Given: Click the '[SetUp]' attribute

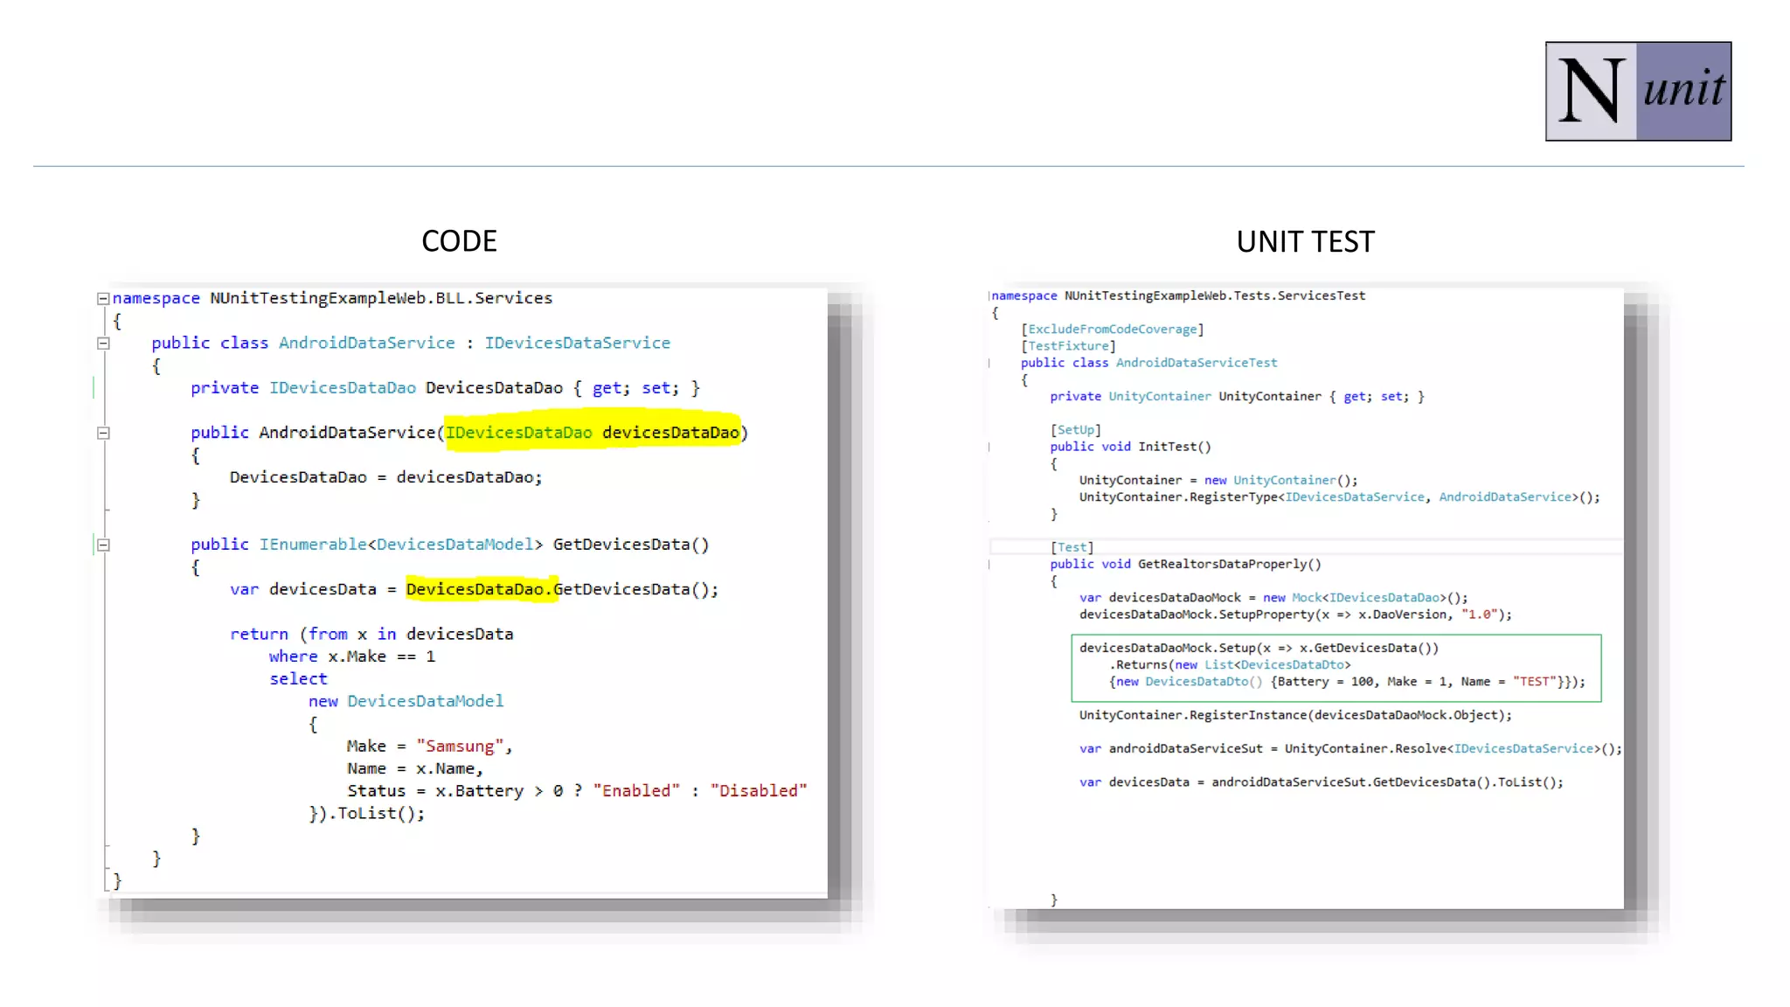Looking at the screenshot, I should 1075,429.
